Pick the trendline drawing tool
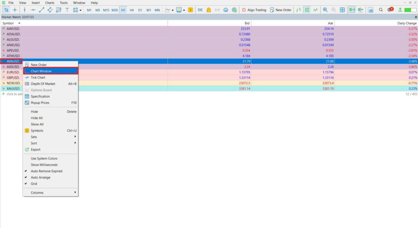The width and height of the screenshot is (418, 228). tap(42, 10)
